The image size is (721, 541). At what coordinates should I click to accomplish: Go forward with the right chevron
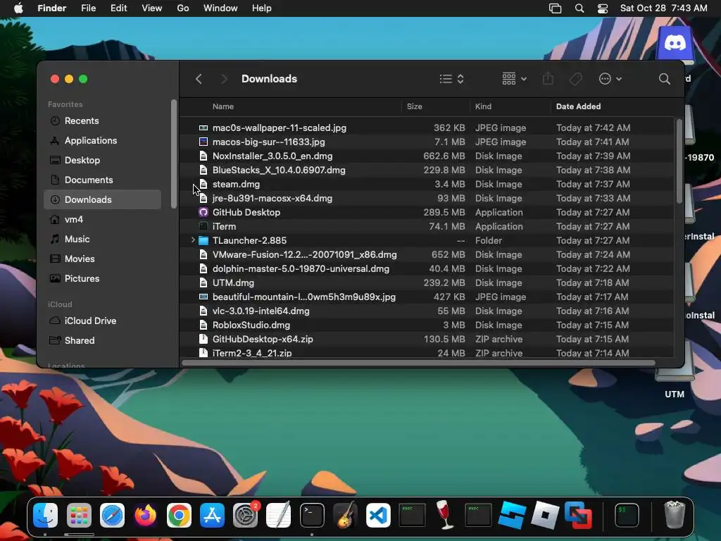tap(224, 79)
